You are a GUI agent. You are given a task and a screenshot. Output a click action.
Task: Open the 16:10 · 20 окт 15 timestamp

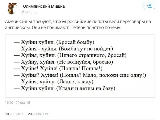tap(17, 102)
